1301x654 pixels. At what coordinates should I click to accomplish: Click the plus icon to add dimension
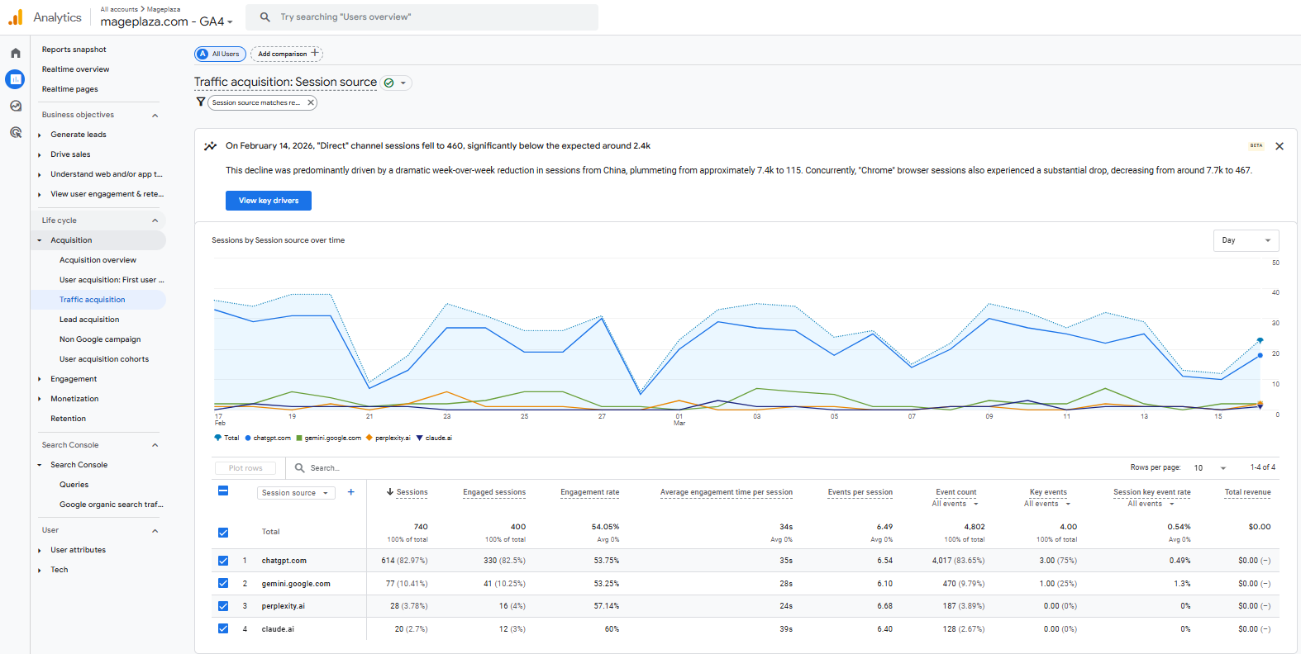tap(350, 492)
